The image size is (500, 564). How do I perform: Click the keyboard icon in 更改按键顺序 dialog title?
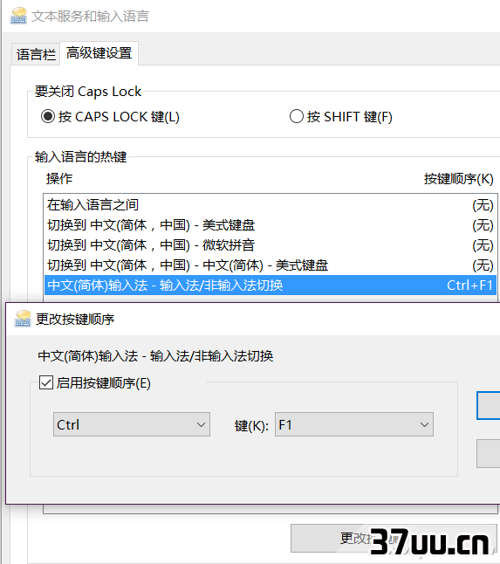(23, 319)
